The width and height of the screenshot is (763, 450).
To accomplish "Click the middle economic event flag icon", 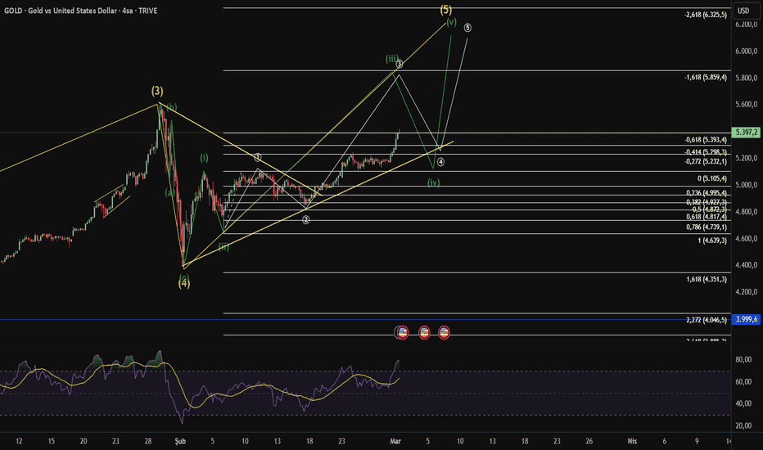I will coord(424,333).
